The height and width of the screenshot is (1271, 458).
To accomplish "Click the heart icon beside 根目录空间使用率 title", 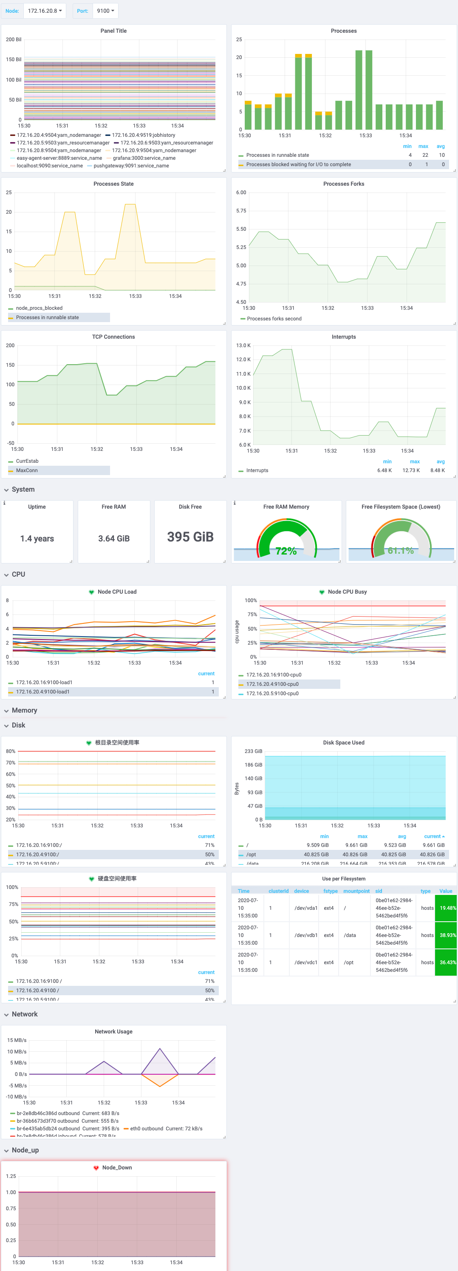I will tap(89, 742).
